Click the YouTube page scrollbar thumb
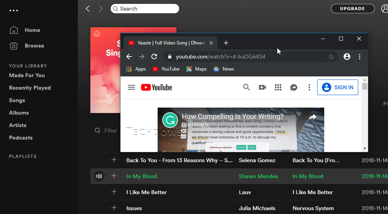The image size is (388, 214). tap(365, 86)
